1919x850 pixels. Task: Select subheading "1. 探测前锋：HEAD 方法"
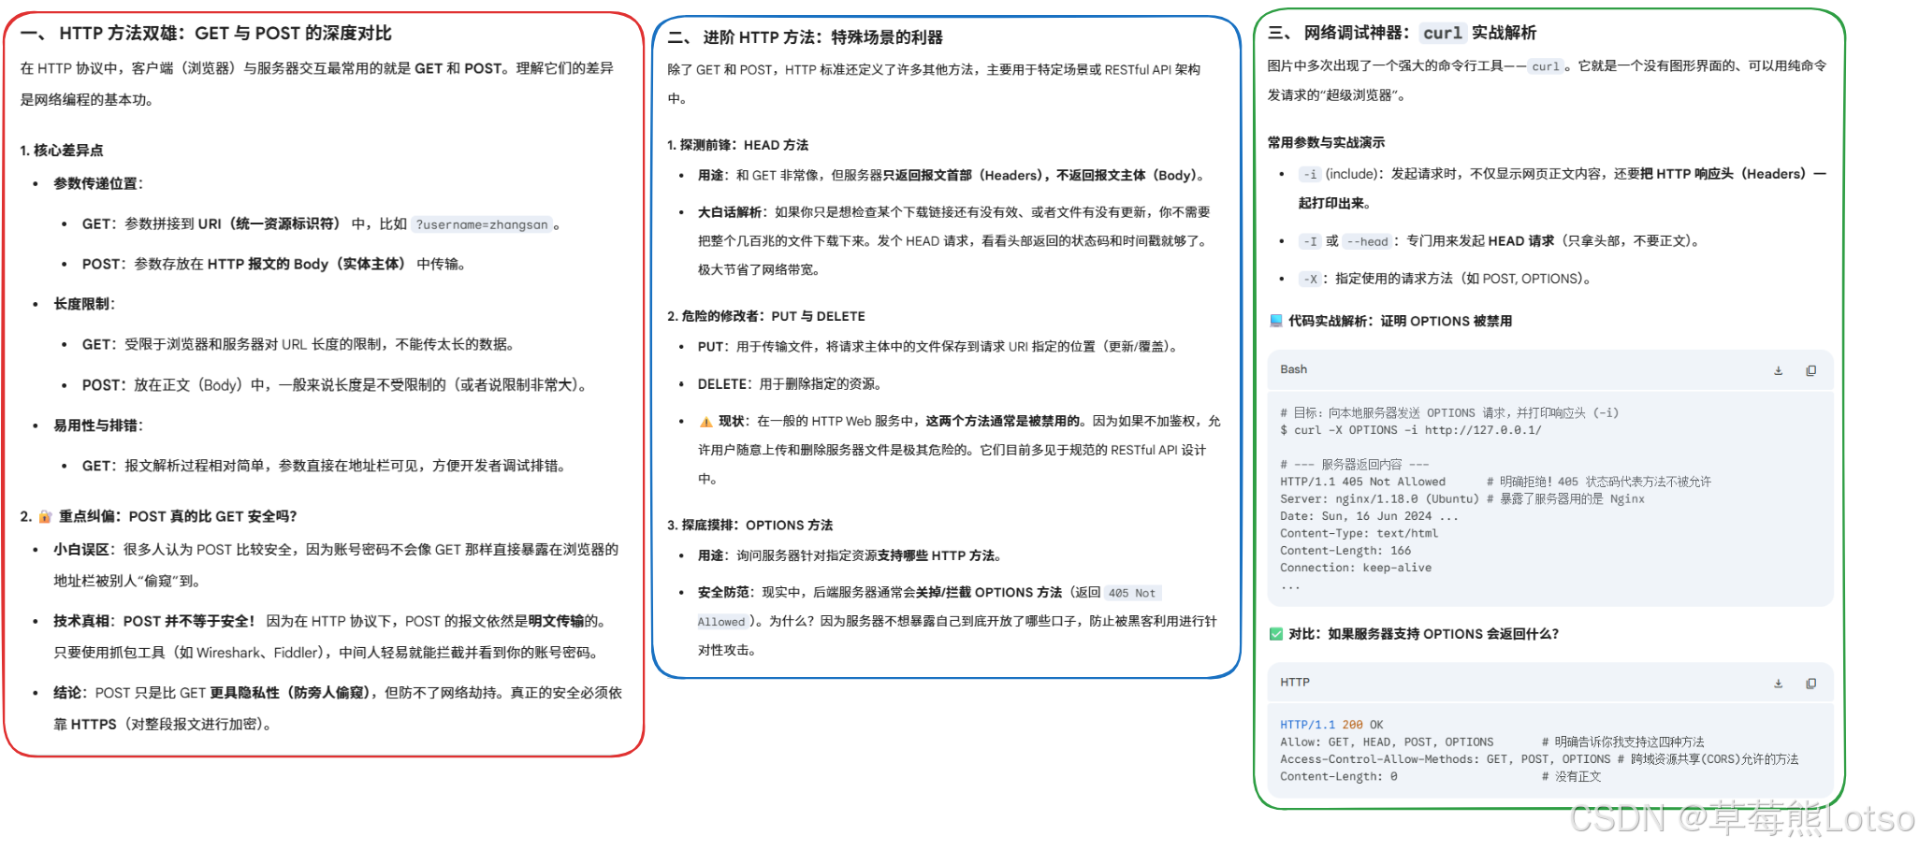pos(738,145)
